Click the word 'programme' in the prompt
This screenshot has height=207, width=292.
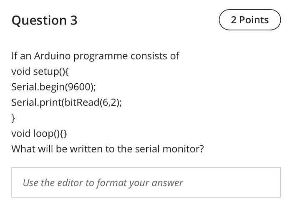coord(101,56)
